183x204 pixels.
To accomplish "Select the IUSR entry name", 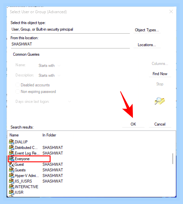I will click(19, 192).
